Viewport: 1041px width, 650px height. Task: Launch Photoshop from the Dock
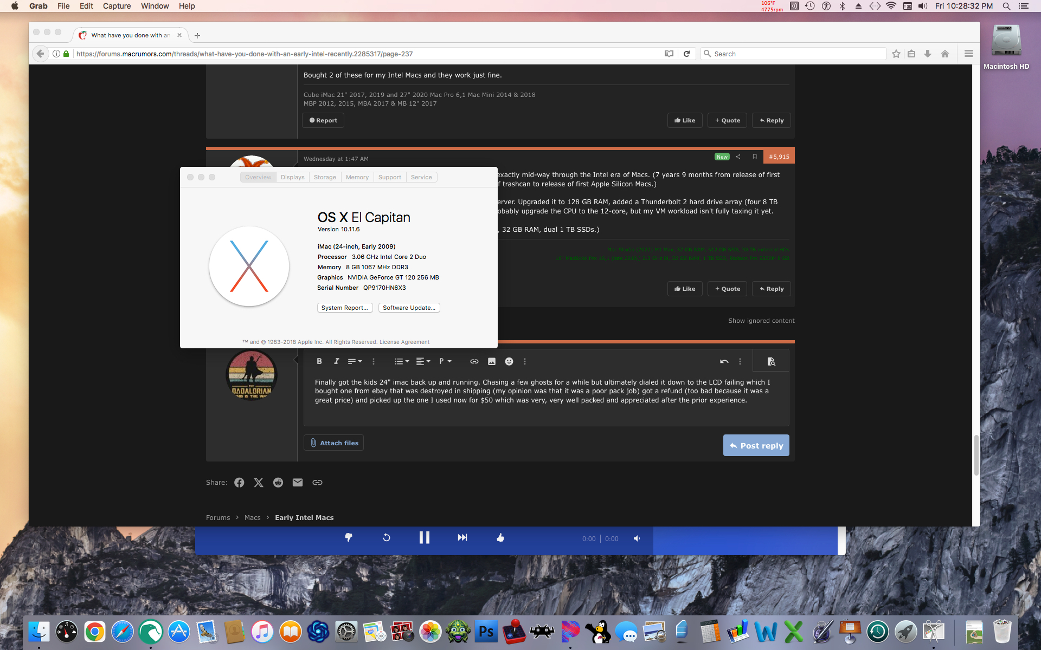click(486, 632)
